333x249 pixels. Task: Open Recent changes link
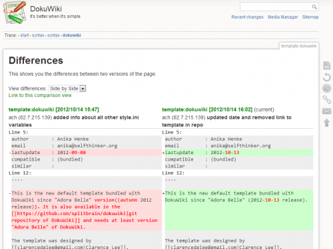click(x=247, y=17)
